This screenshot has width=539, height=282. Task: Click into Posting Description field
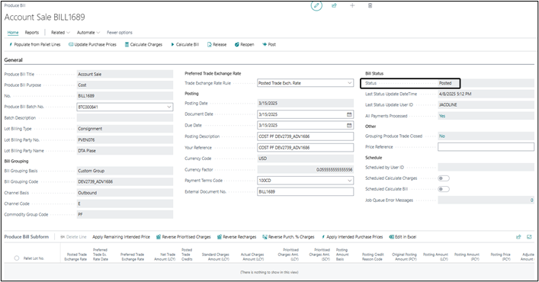pos(305,136)
